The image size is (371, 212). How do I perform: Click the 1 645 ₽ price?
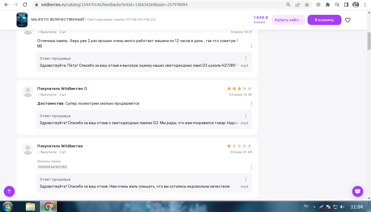click(261, 17)
